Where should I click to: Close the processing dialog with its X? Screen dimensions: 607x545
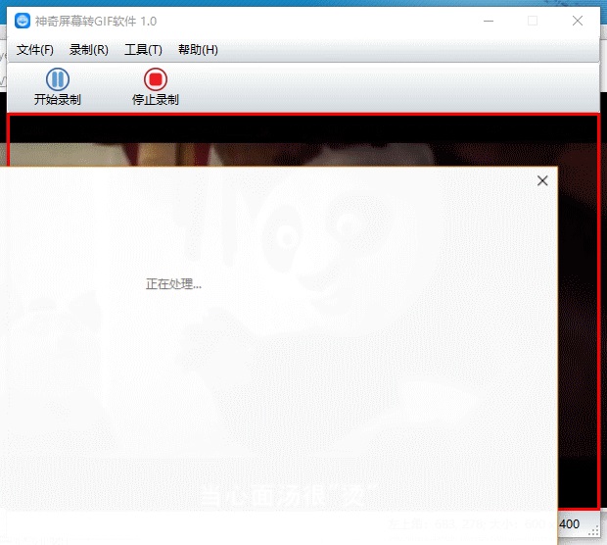click(x=542, y=180)
